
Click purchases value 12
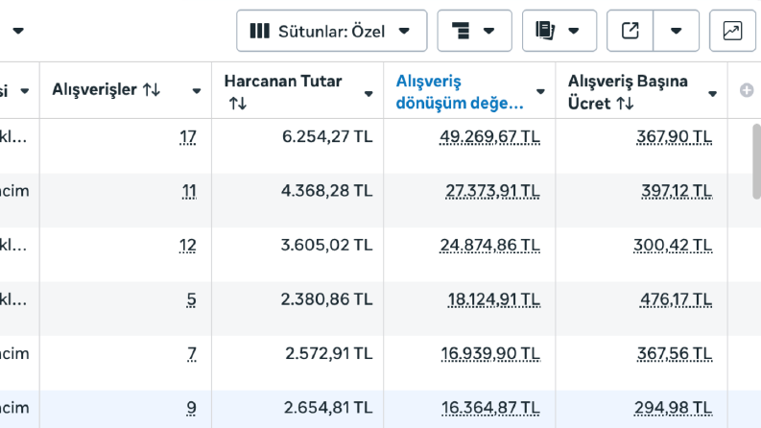[x=188, y=246]
